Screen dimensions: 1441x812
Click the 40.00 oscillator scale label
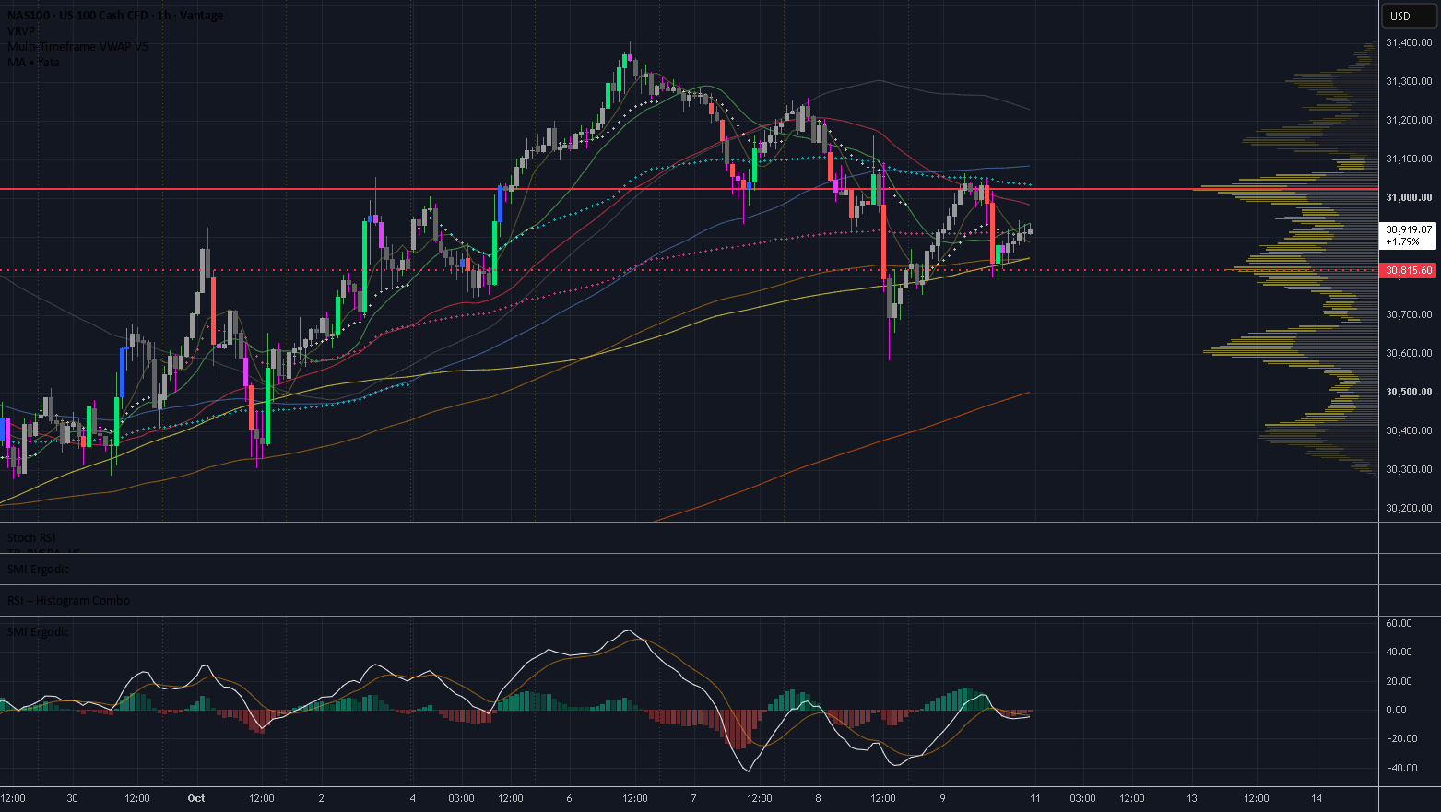click(1399, 652)
